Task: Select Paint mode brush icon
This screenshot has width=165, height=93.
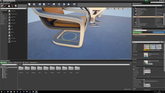Action: (x=5, y=6)
